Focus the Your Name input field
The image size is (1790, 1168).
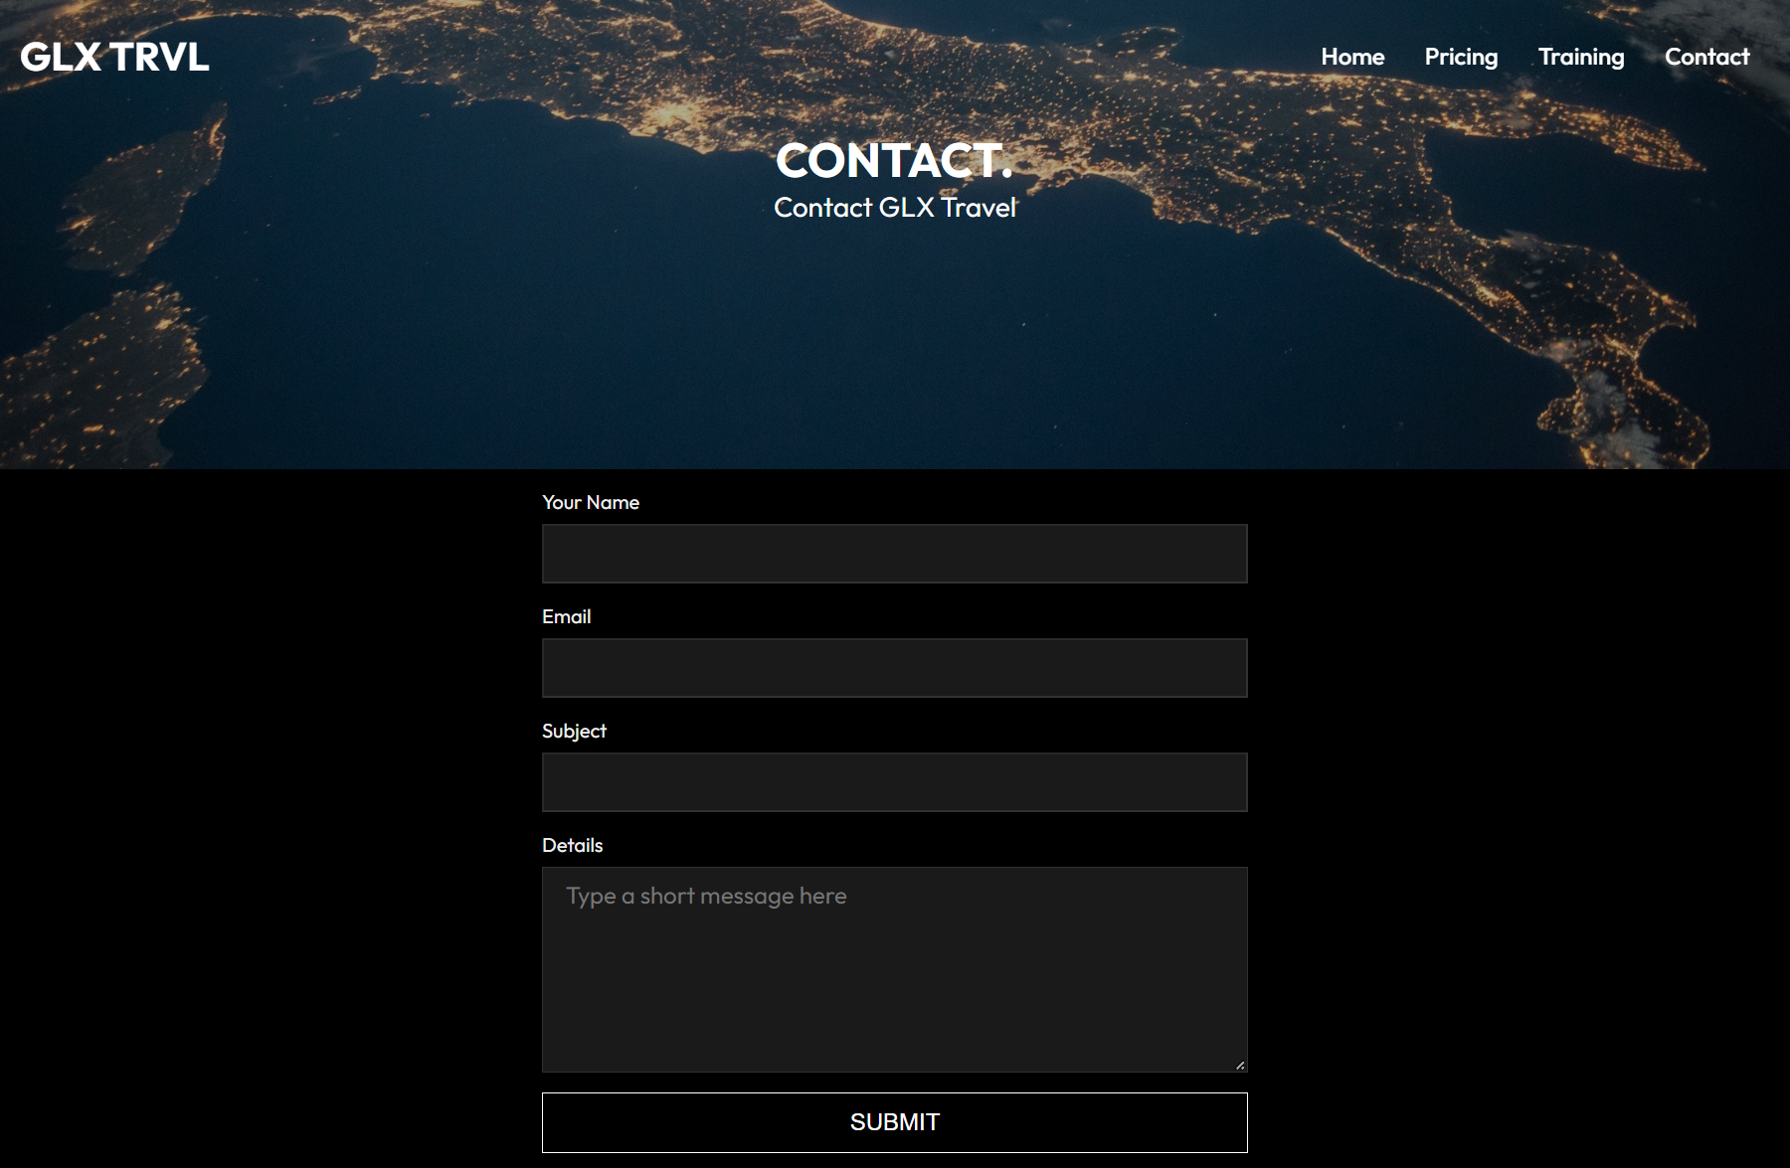pyautogui.click(x=895, y=554)
